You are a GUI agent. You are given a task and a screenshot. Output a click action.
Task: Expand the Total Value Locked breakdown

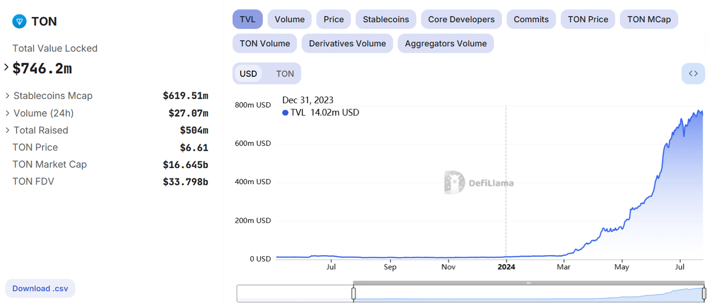click(7, 67)
